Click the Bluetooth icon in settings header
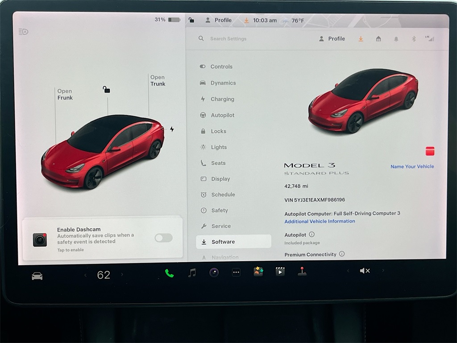Viewport: 457px width, 343px height. click(x=414, y=39)
